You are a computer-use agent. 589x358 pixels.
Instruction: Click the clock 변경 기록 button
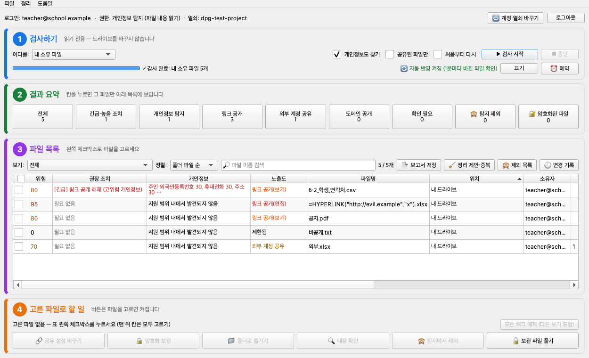[x=559, y=165]
